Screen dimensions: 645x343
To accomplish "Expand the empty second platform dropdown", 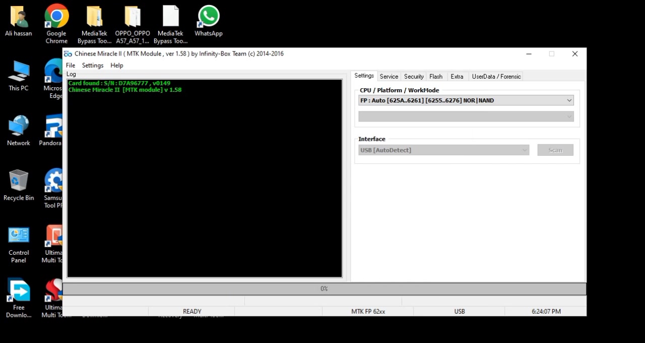I will click(x=466, y=117).
